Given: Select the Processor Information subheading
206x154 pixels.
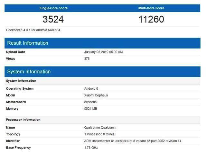Looking at the screenshot, I should pyautogui.click(x=23, y=120).
